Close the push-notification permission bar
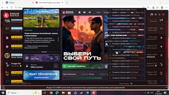 click(166, 87)
